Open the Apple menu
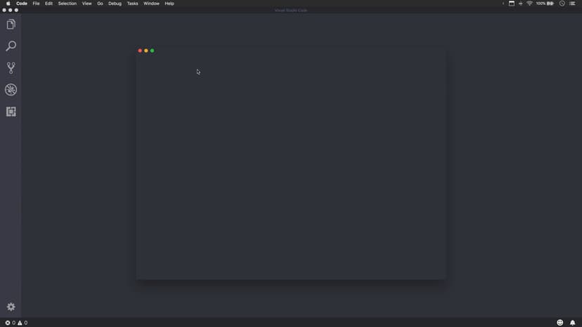The height and width of the screenshot is (327, 582). point(8,4)
